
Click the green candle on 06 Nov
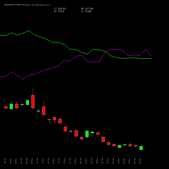27,102
